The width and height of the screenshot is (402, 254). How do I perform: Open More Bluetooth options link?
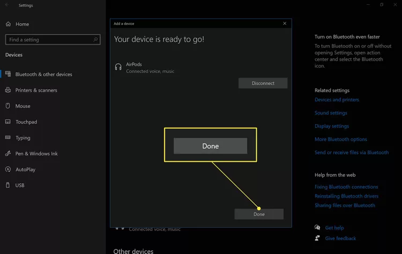click(341, 139)
